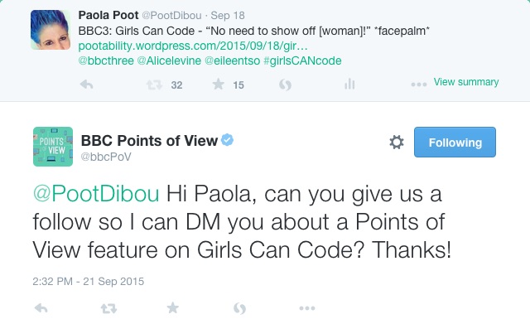Open BBC Points of View avatar
The image size is (530, 324).
point(53,147)
